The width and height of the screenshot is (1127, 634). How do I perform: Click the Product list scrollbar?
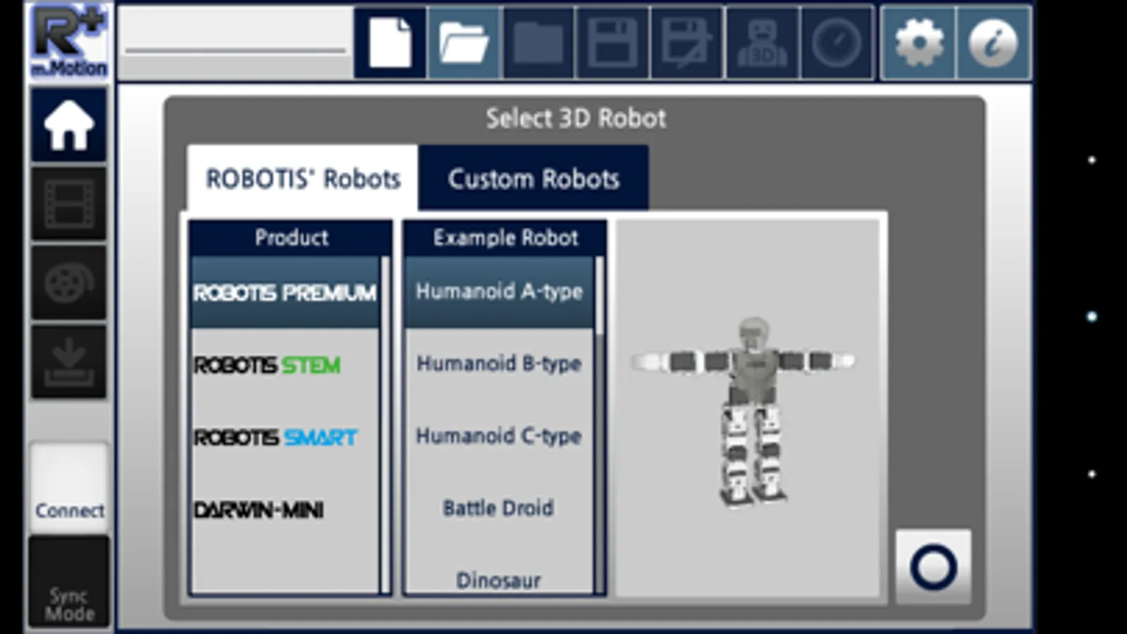click(385, 425)
